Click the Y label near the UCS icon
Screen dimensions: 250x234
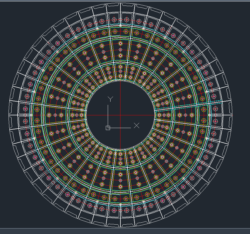[x=110, y=98]
